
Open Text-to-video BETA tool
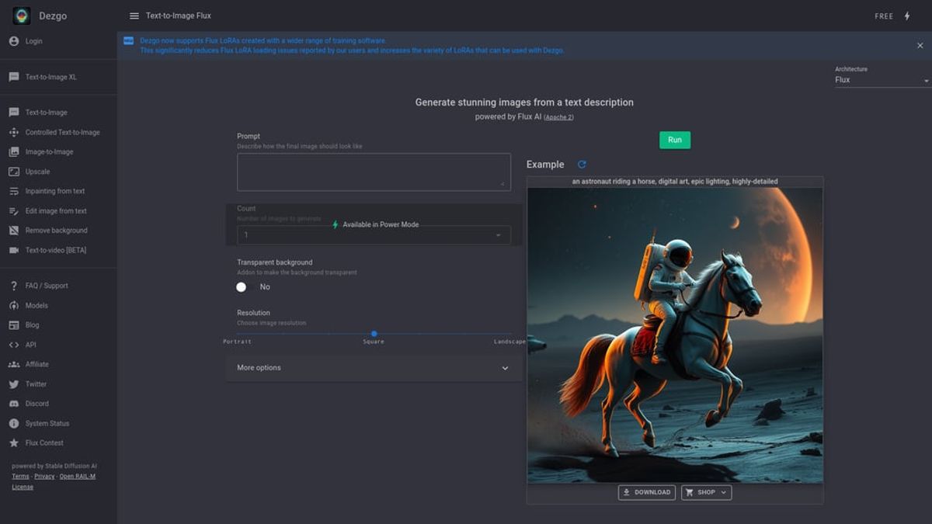click(x=55, y=250)
